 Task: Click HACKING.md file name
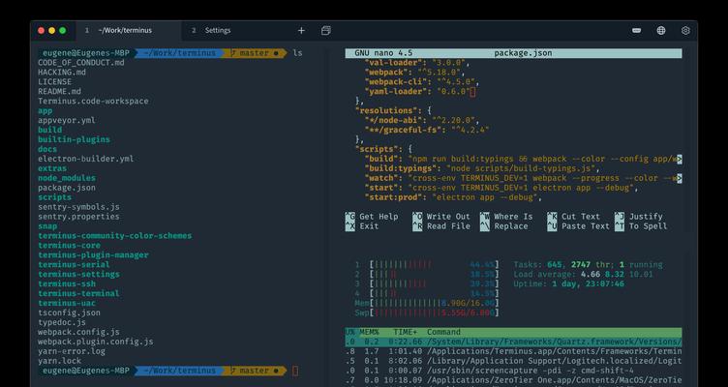click(x=62, y=73)
